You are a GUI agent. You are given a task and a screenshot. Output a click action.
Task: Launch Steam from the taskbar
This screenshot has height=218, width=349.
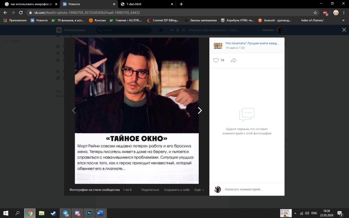click(x=53, y=213)
